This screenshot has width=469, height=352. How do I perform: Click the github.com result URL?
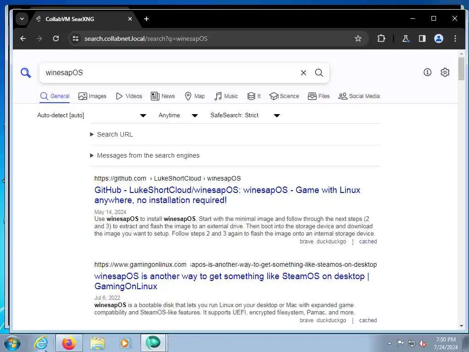(168, 178)
